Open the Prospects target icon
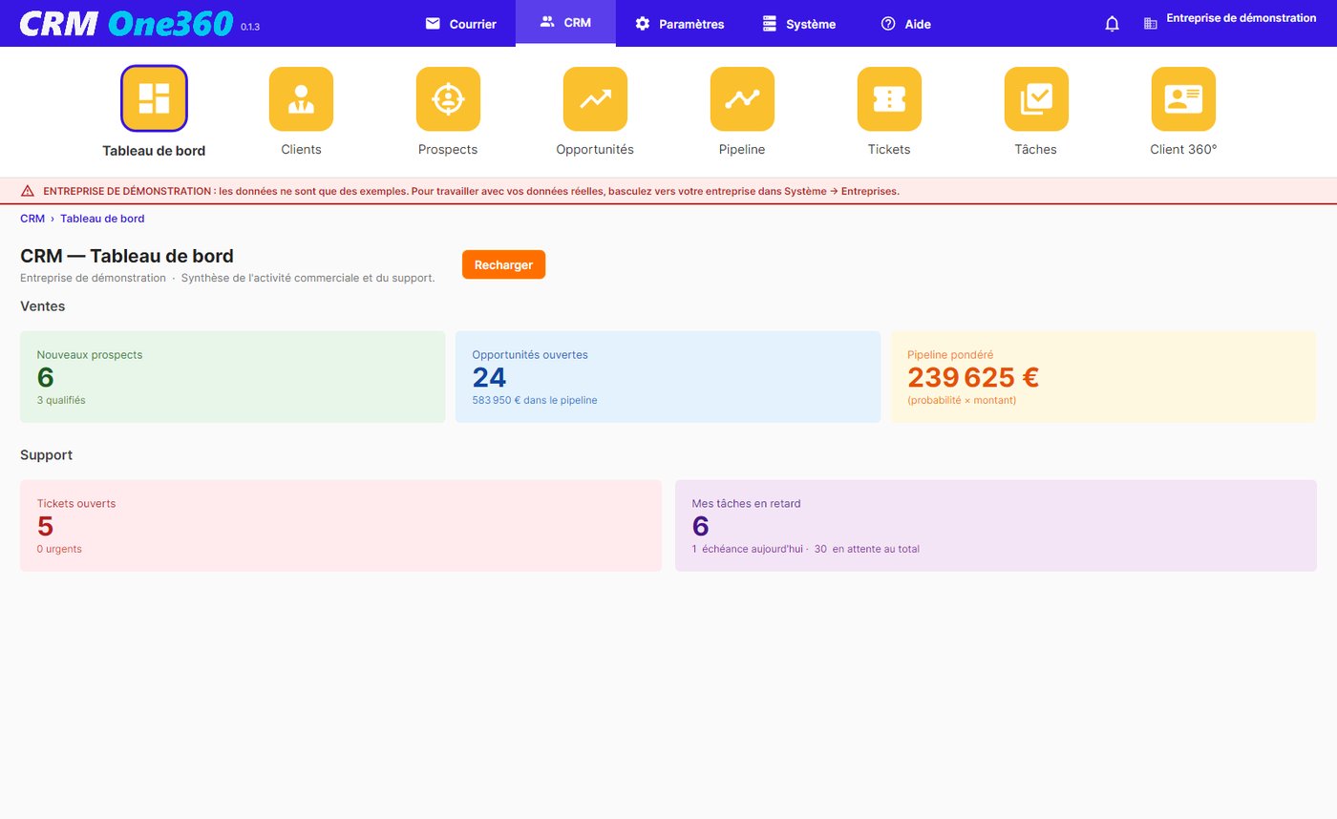The height and width of the screenshot is (819, 1337). pos(448,98)
